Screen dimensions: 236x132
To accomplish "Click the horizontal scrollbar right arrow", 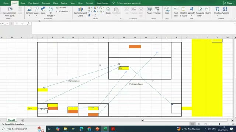I will click(x=232, y=120).
